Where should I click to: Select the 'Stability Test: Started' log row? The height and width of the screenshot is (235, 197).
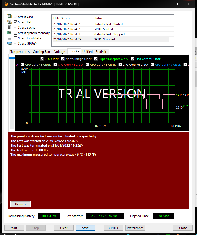point(111,24)
